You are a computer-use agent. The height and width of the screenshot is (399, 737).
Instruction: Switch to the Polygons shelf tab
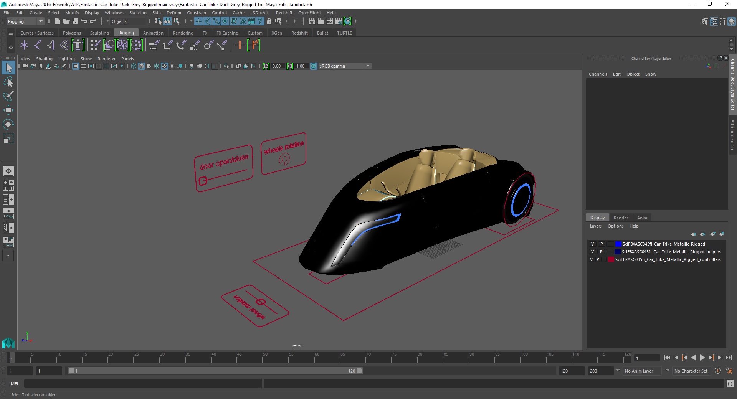[x=72, y=33]
